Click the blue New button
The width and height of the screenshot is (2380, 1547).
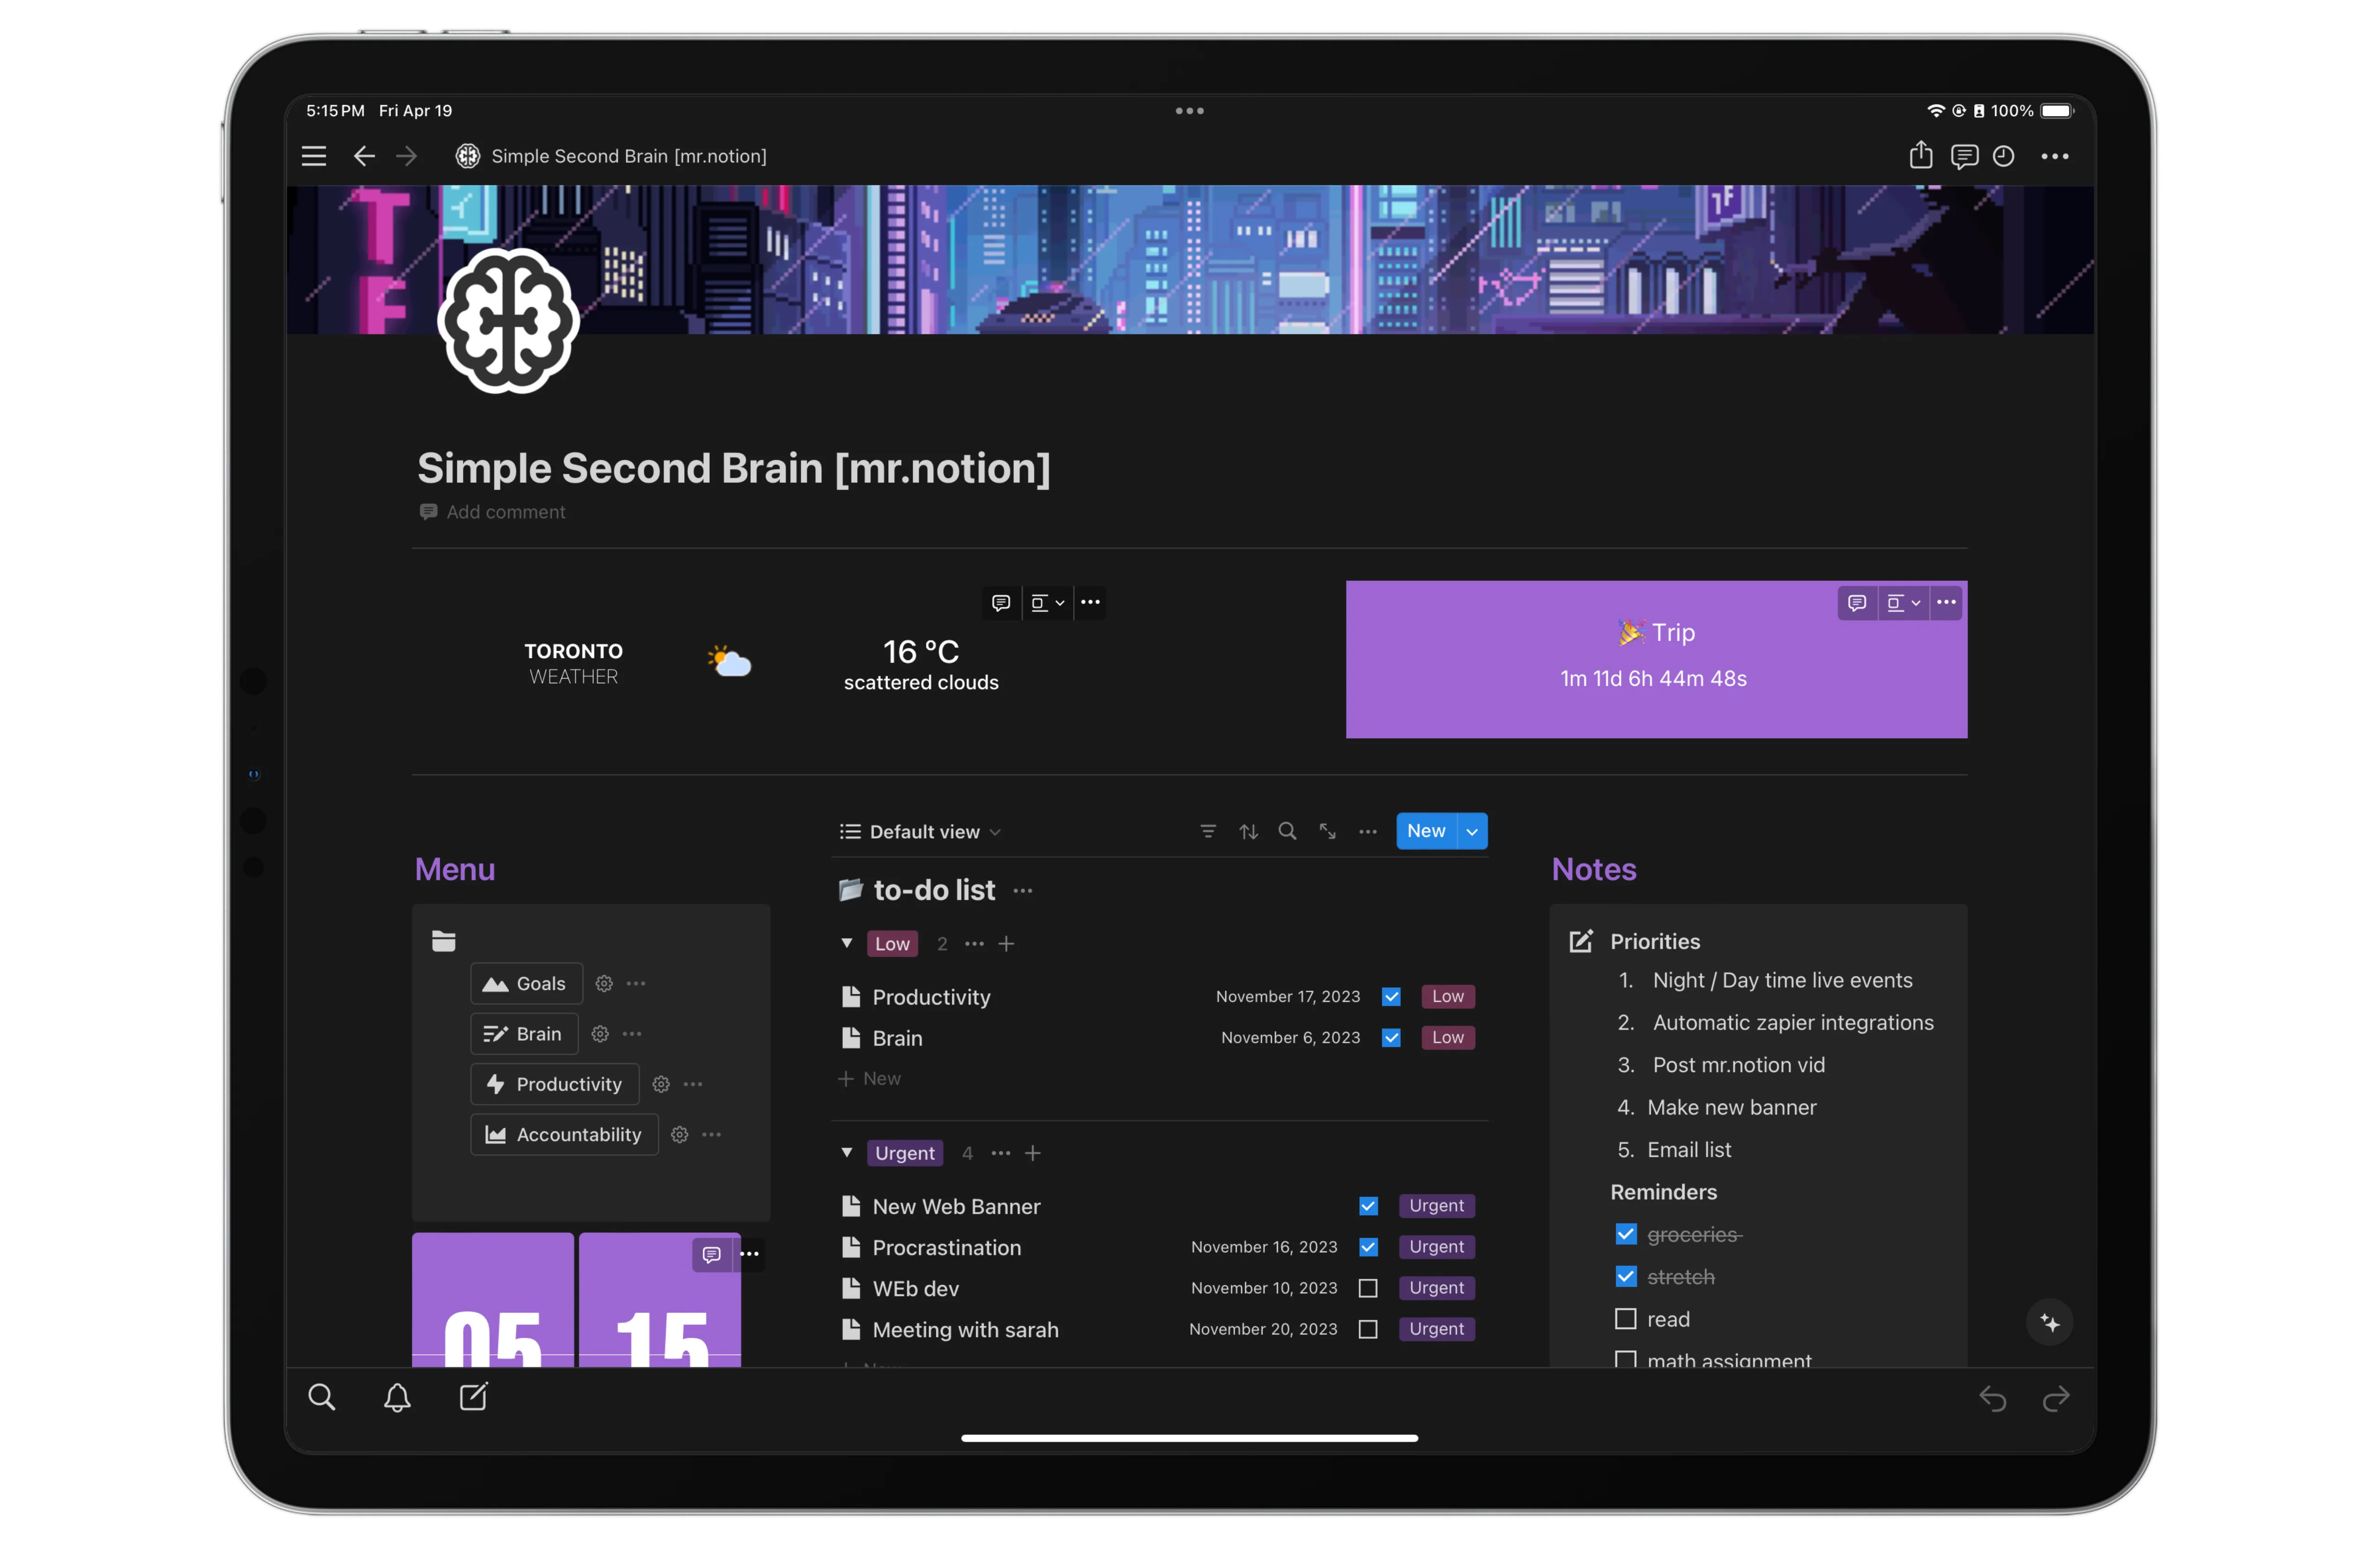coord(1426,831)
